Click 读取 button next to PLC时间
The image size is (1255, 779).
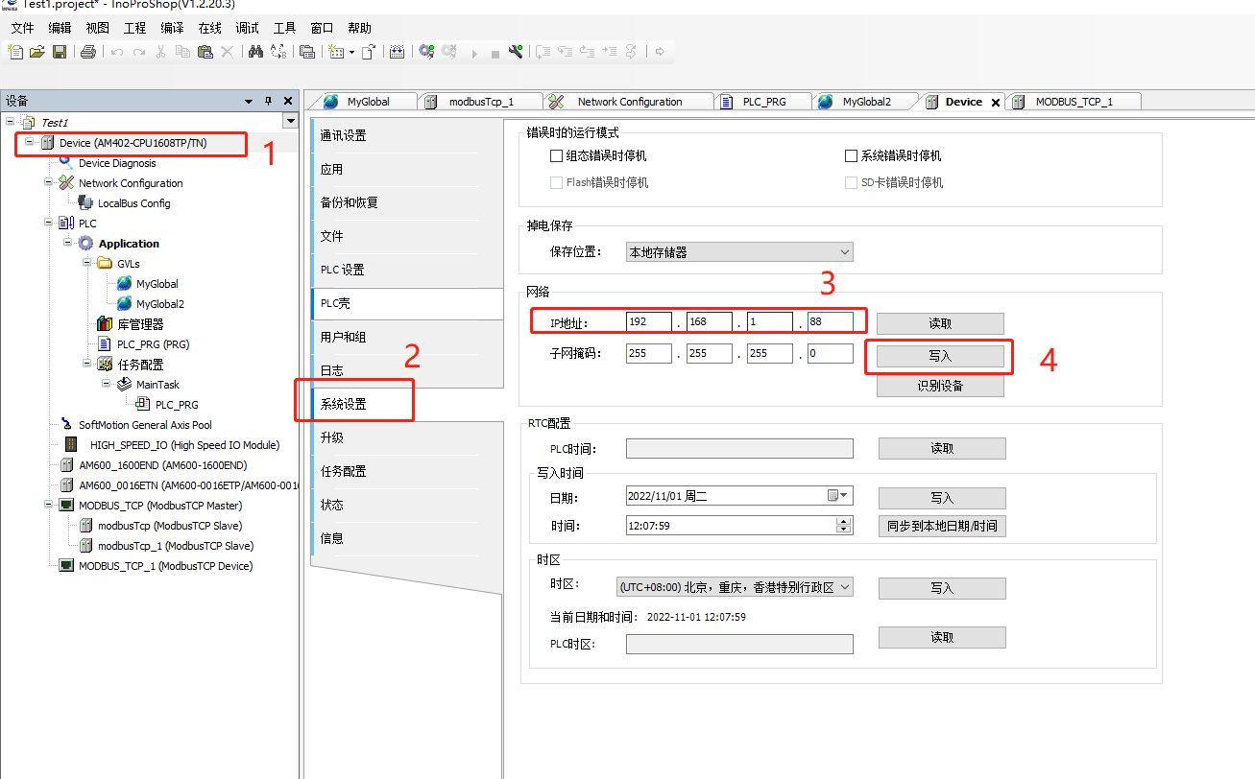942,448
